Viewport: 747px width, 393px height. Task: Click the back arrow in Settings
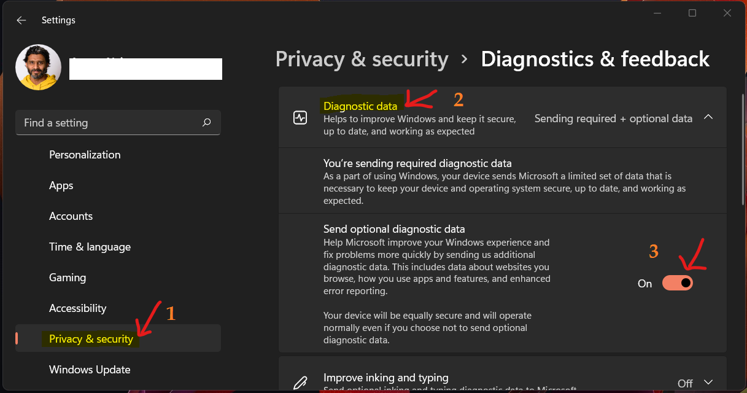[21, 20]
